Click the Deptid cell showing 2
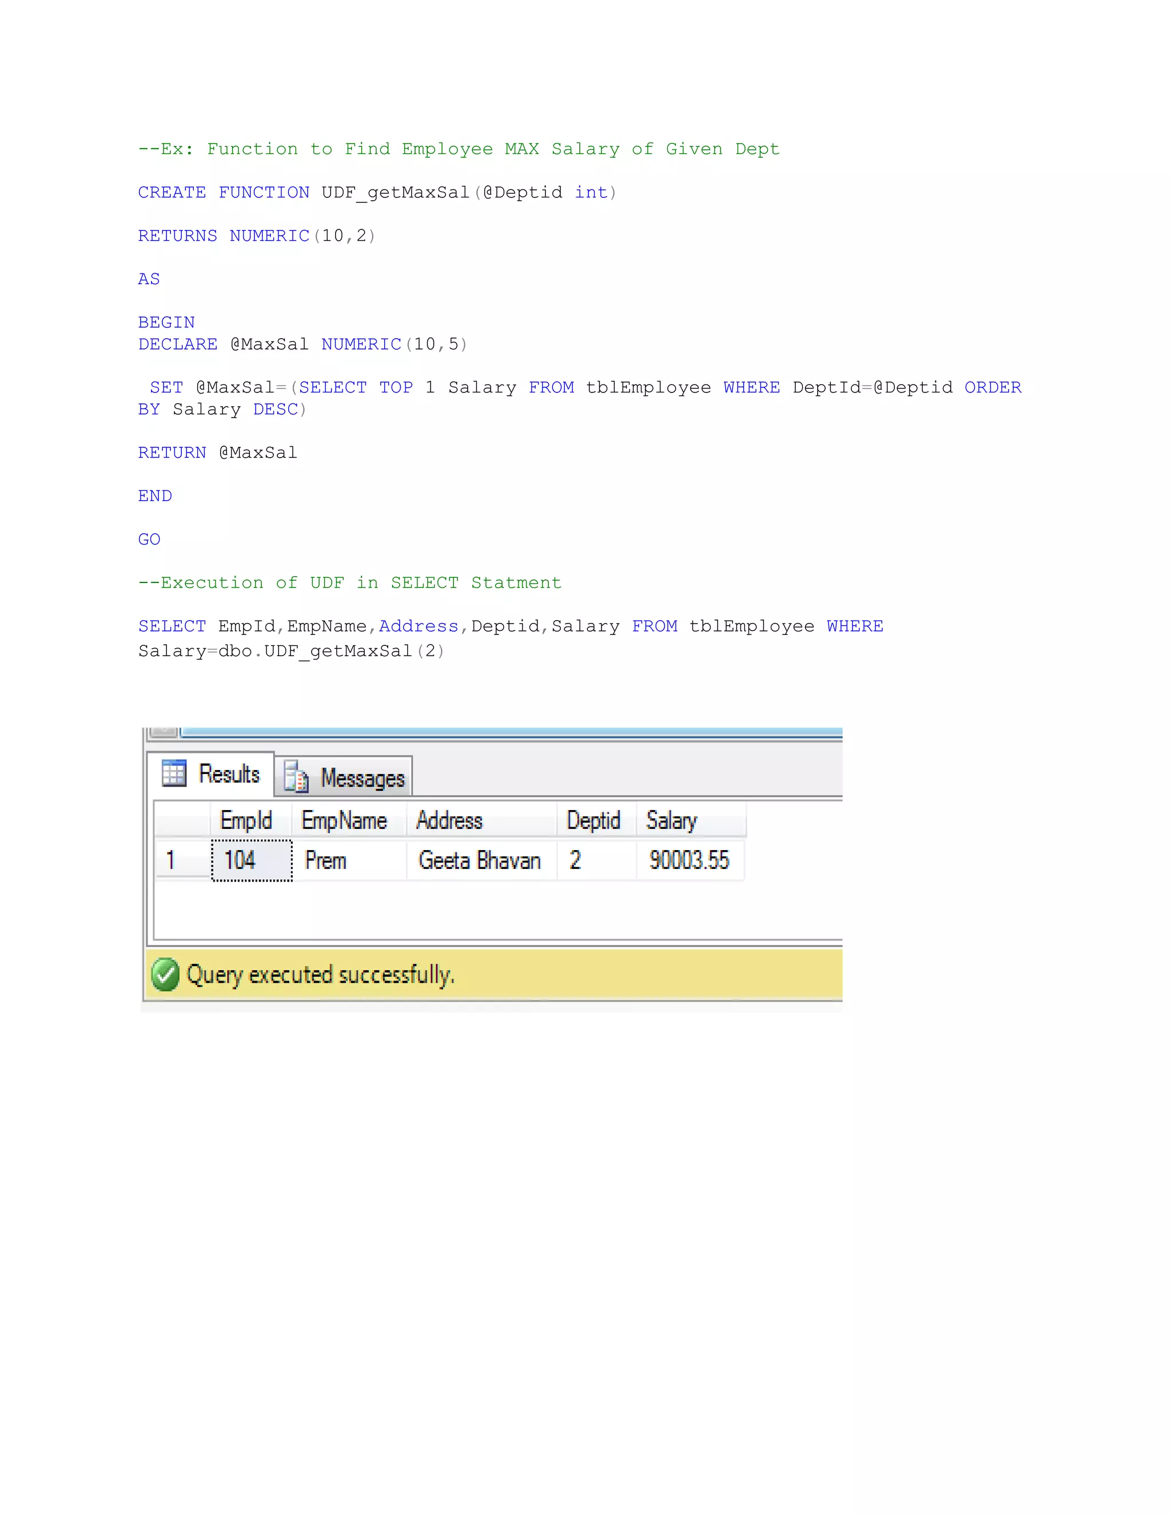The width and height of the screenshot is (1171, 1516). pyautogui.click(x=596, y=861)
